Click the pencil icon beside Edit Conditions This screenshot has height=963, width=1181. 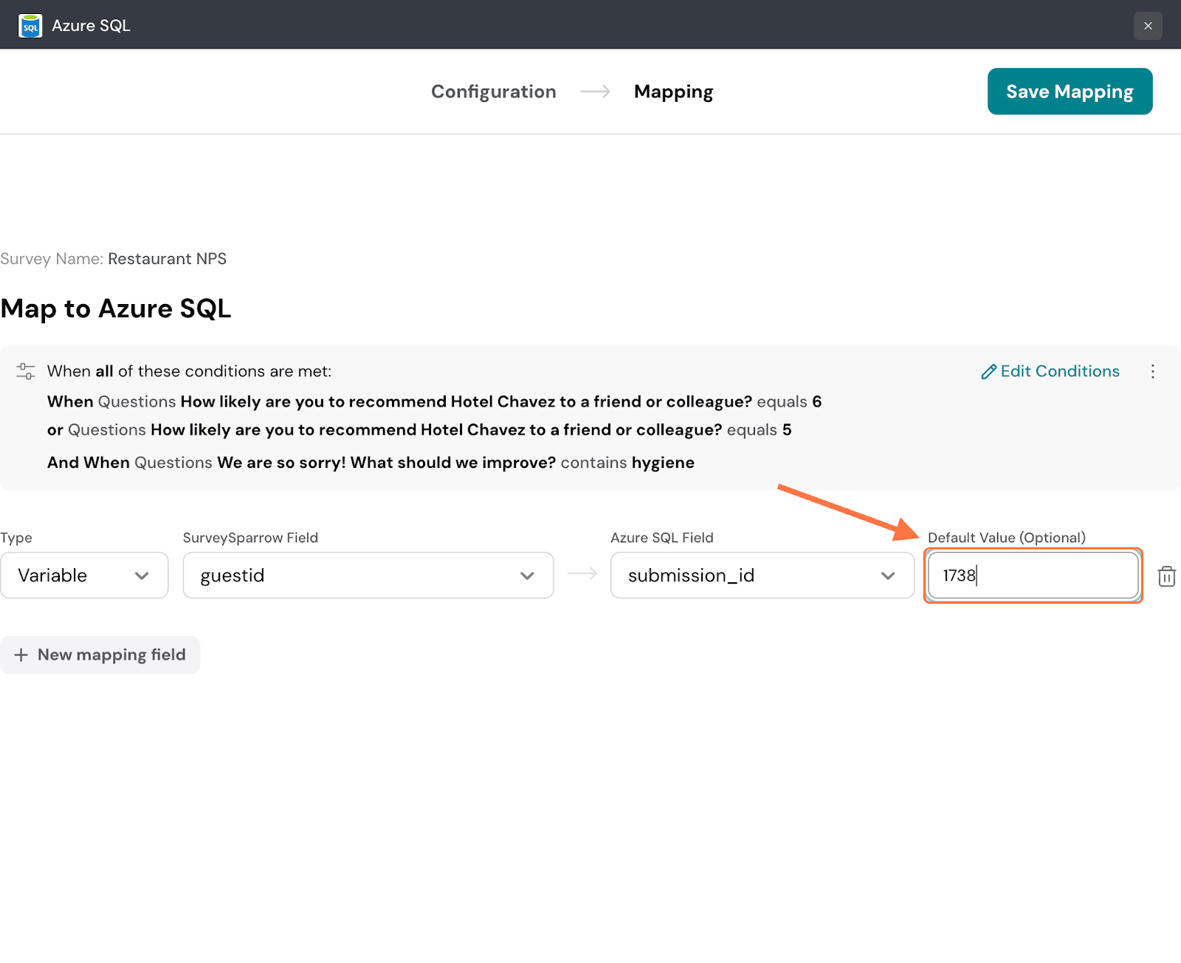click(988, 372)
